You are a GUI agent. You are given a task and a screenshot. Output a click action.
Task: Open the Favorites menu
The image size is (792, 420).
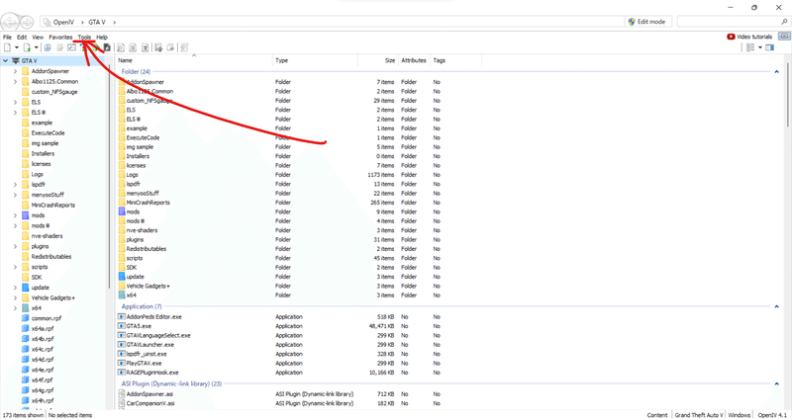(60, 37)
